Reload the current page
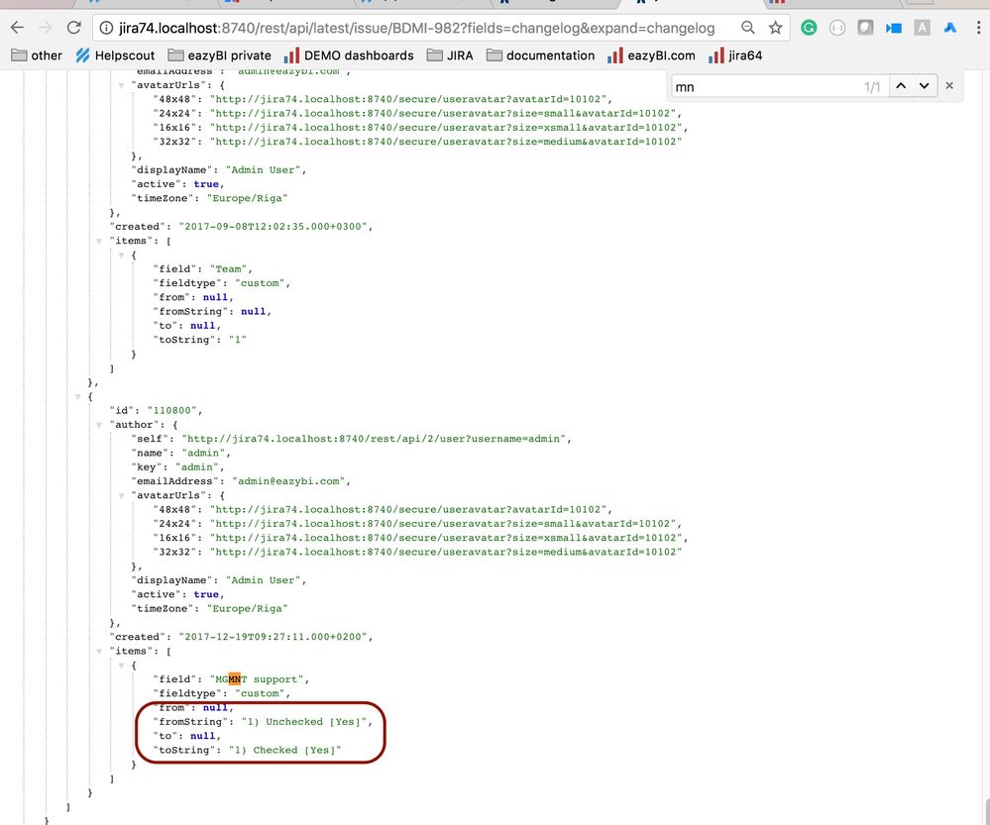 pyautogui.click(x=74, y=27)
